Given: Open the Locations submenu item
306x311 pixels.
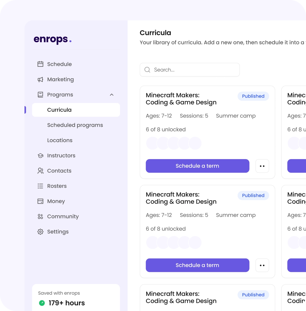Looking at the screenshot, I should [x=76, y=140].
